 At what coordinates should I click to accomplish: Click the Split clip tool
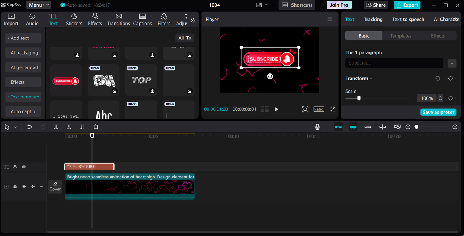pyautogui.click(x=56, y=127)
